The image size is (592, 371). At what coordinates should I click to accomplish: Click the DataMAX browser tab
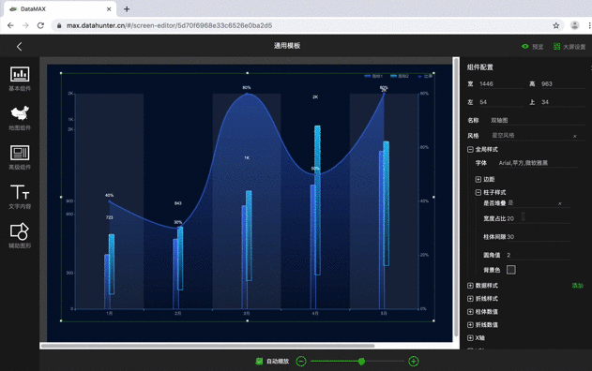click(x=60, y=9)
